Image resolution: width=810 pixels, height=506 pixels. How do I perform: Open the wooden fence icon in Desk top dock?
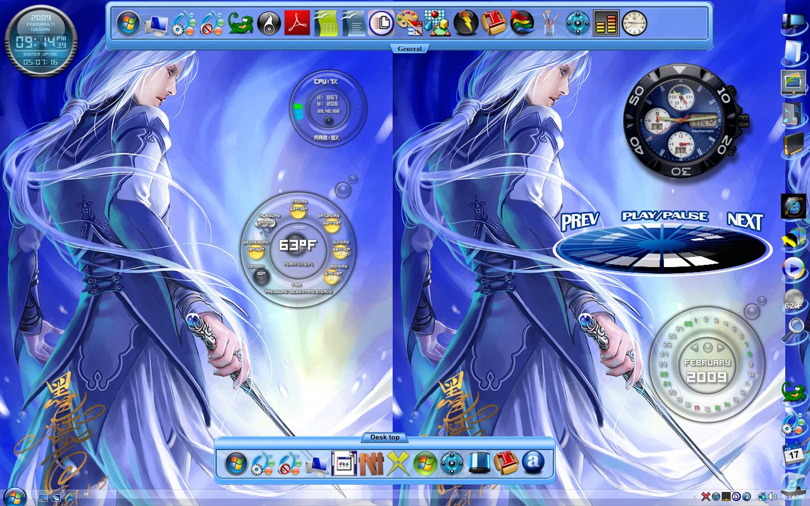(371, 464)
